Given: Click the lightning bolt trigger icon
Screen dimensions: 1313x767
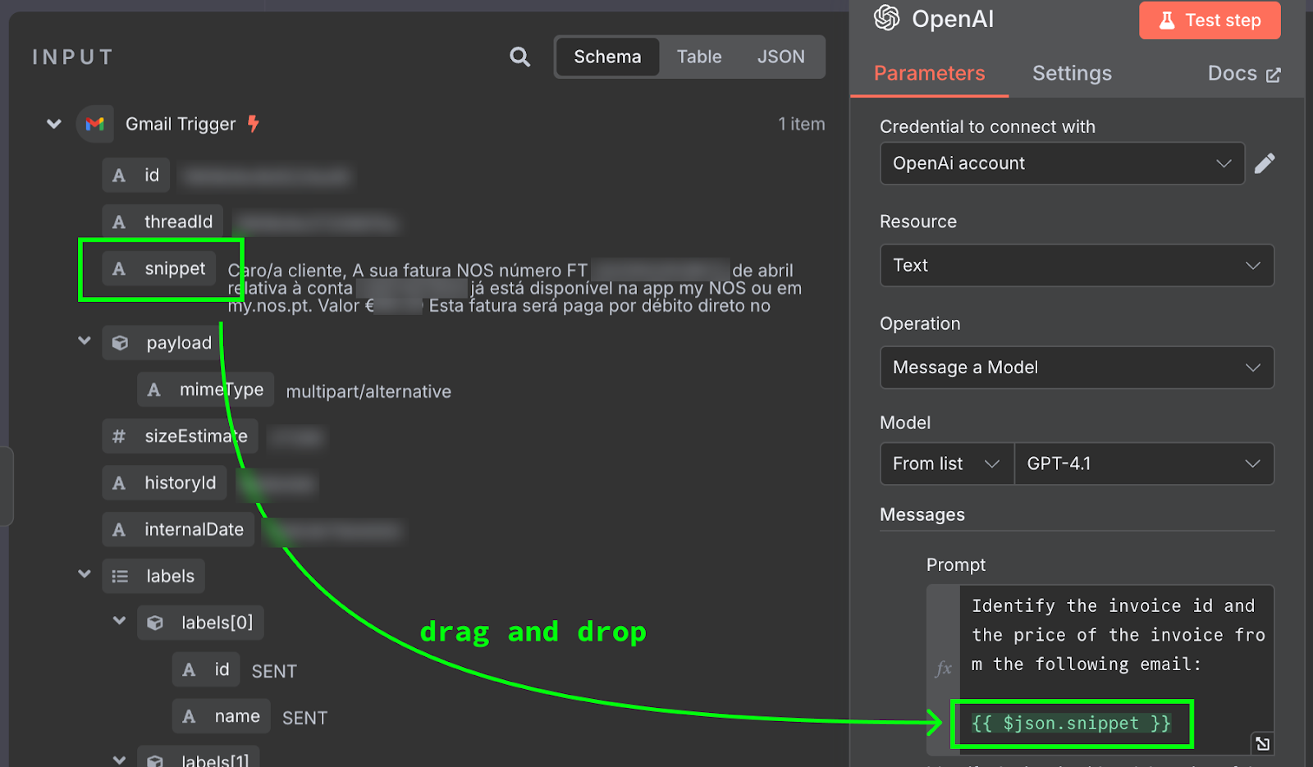Looking at the screenshot, I should click(x=254, y=124).
